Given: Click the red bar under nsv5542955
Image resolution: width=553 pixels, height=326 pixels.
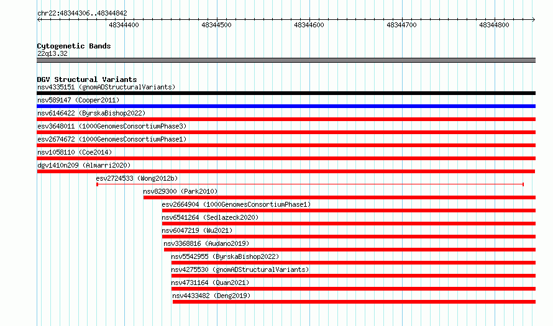Looking at the screenshot, I should (354, 263).
